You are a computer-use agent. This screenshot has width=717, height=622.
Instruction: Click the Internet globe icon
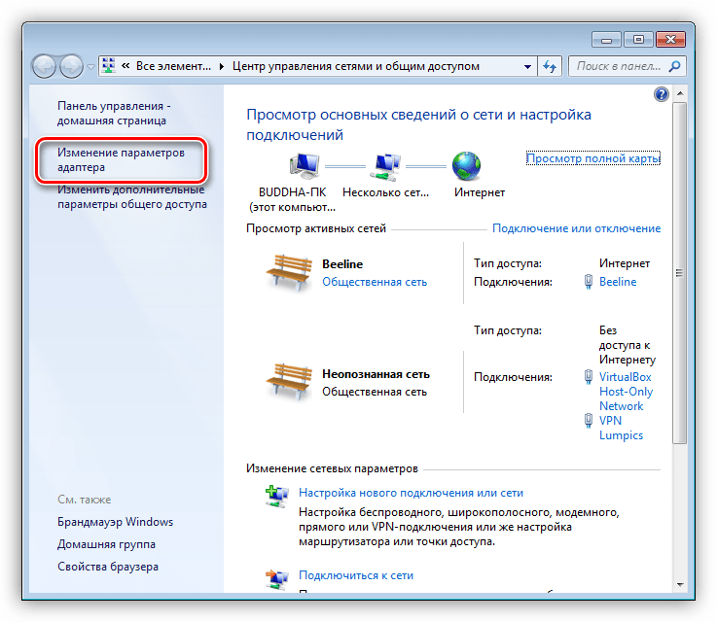tap(466, 166)
